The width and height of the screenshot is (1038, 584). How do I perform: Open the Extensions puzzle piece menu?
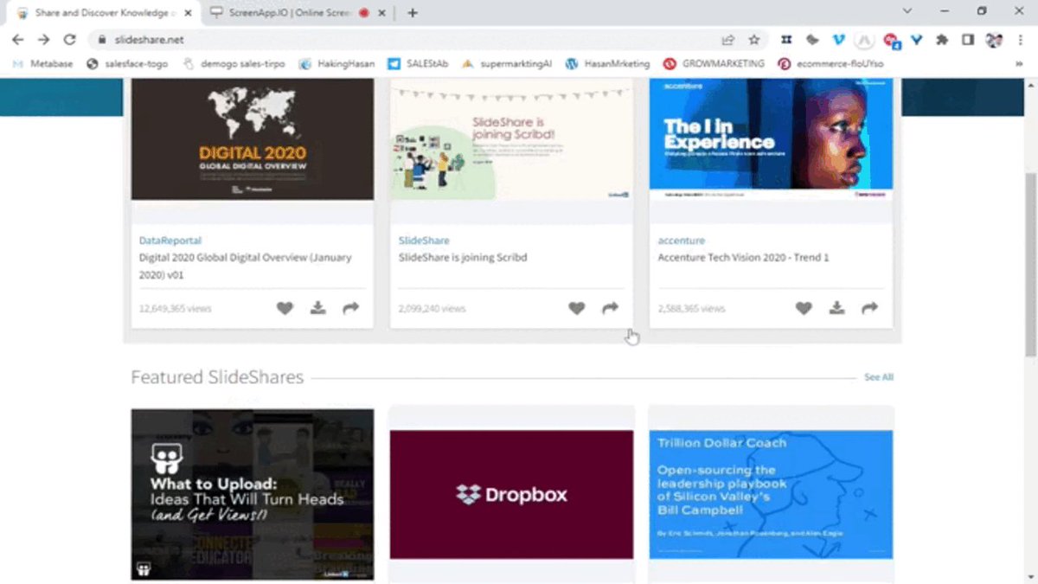(943, 39)
